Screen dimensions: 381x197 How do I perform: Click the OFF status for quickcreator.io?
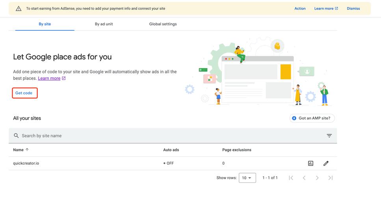pos(169,163)
